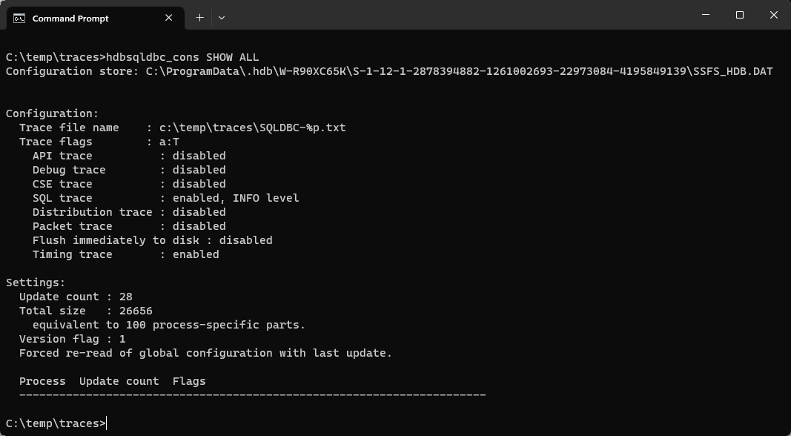791x436 pixels.
Task: Click the Packet trace disabled value
Action: coord(199,226)
